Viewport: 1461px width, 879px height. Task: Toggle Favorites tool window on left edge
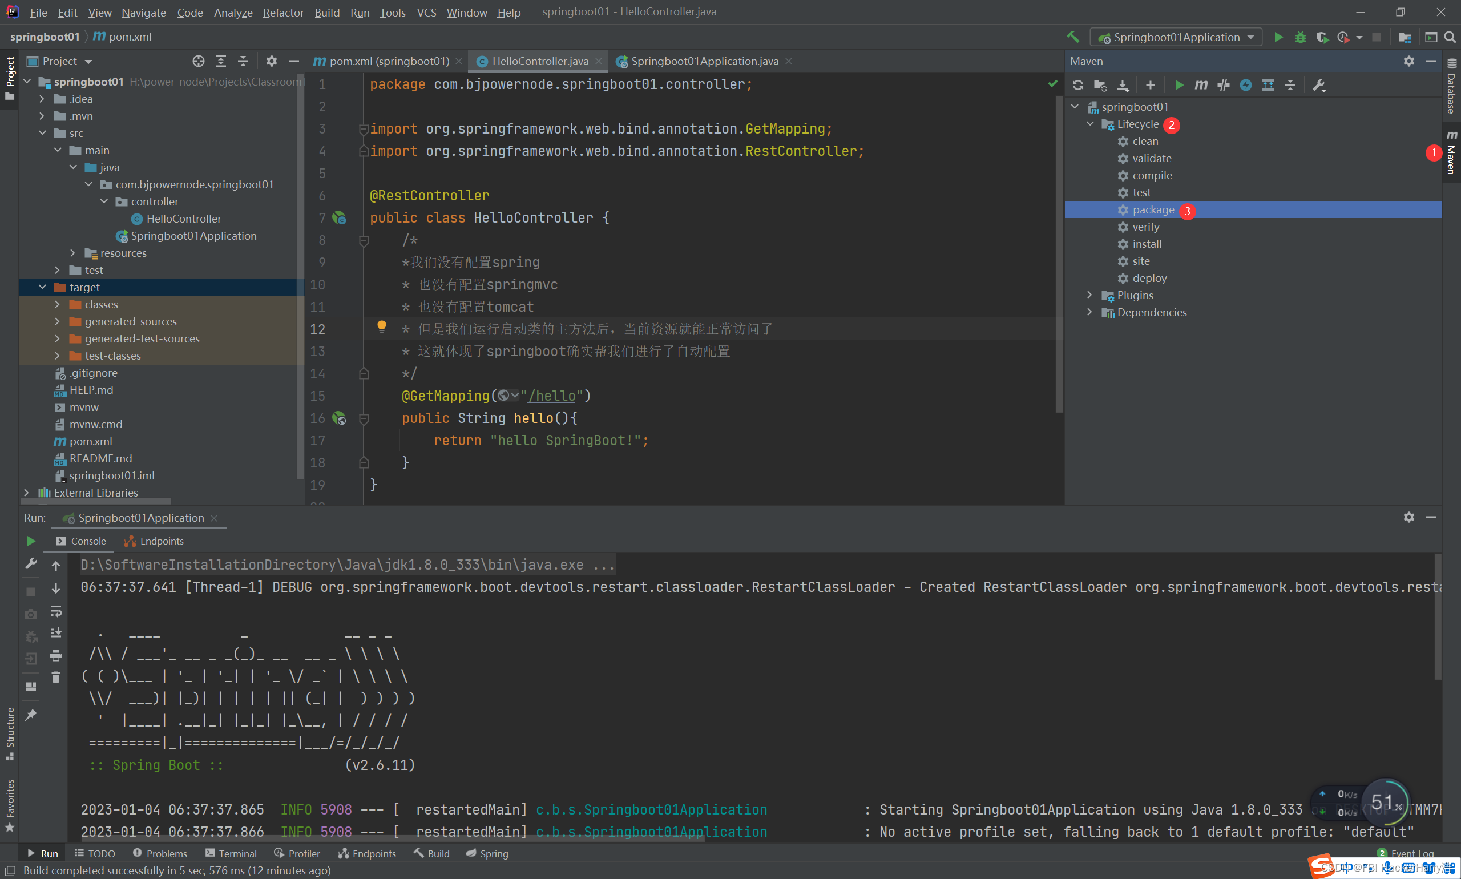10,805
